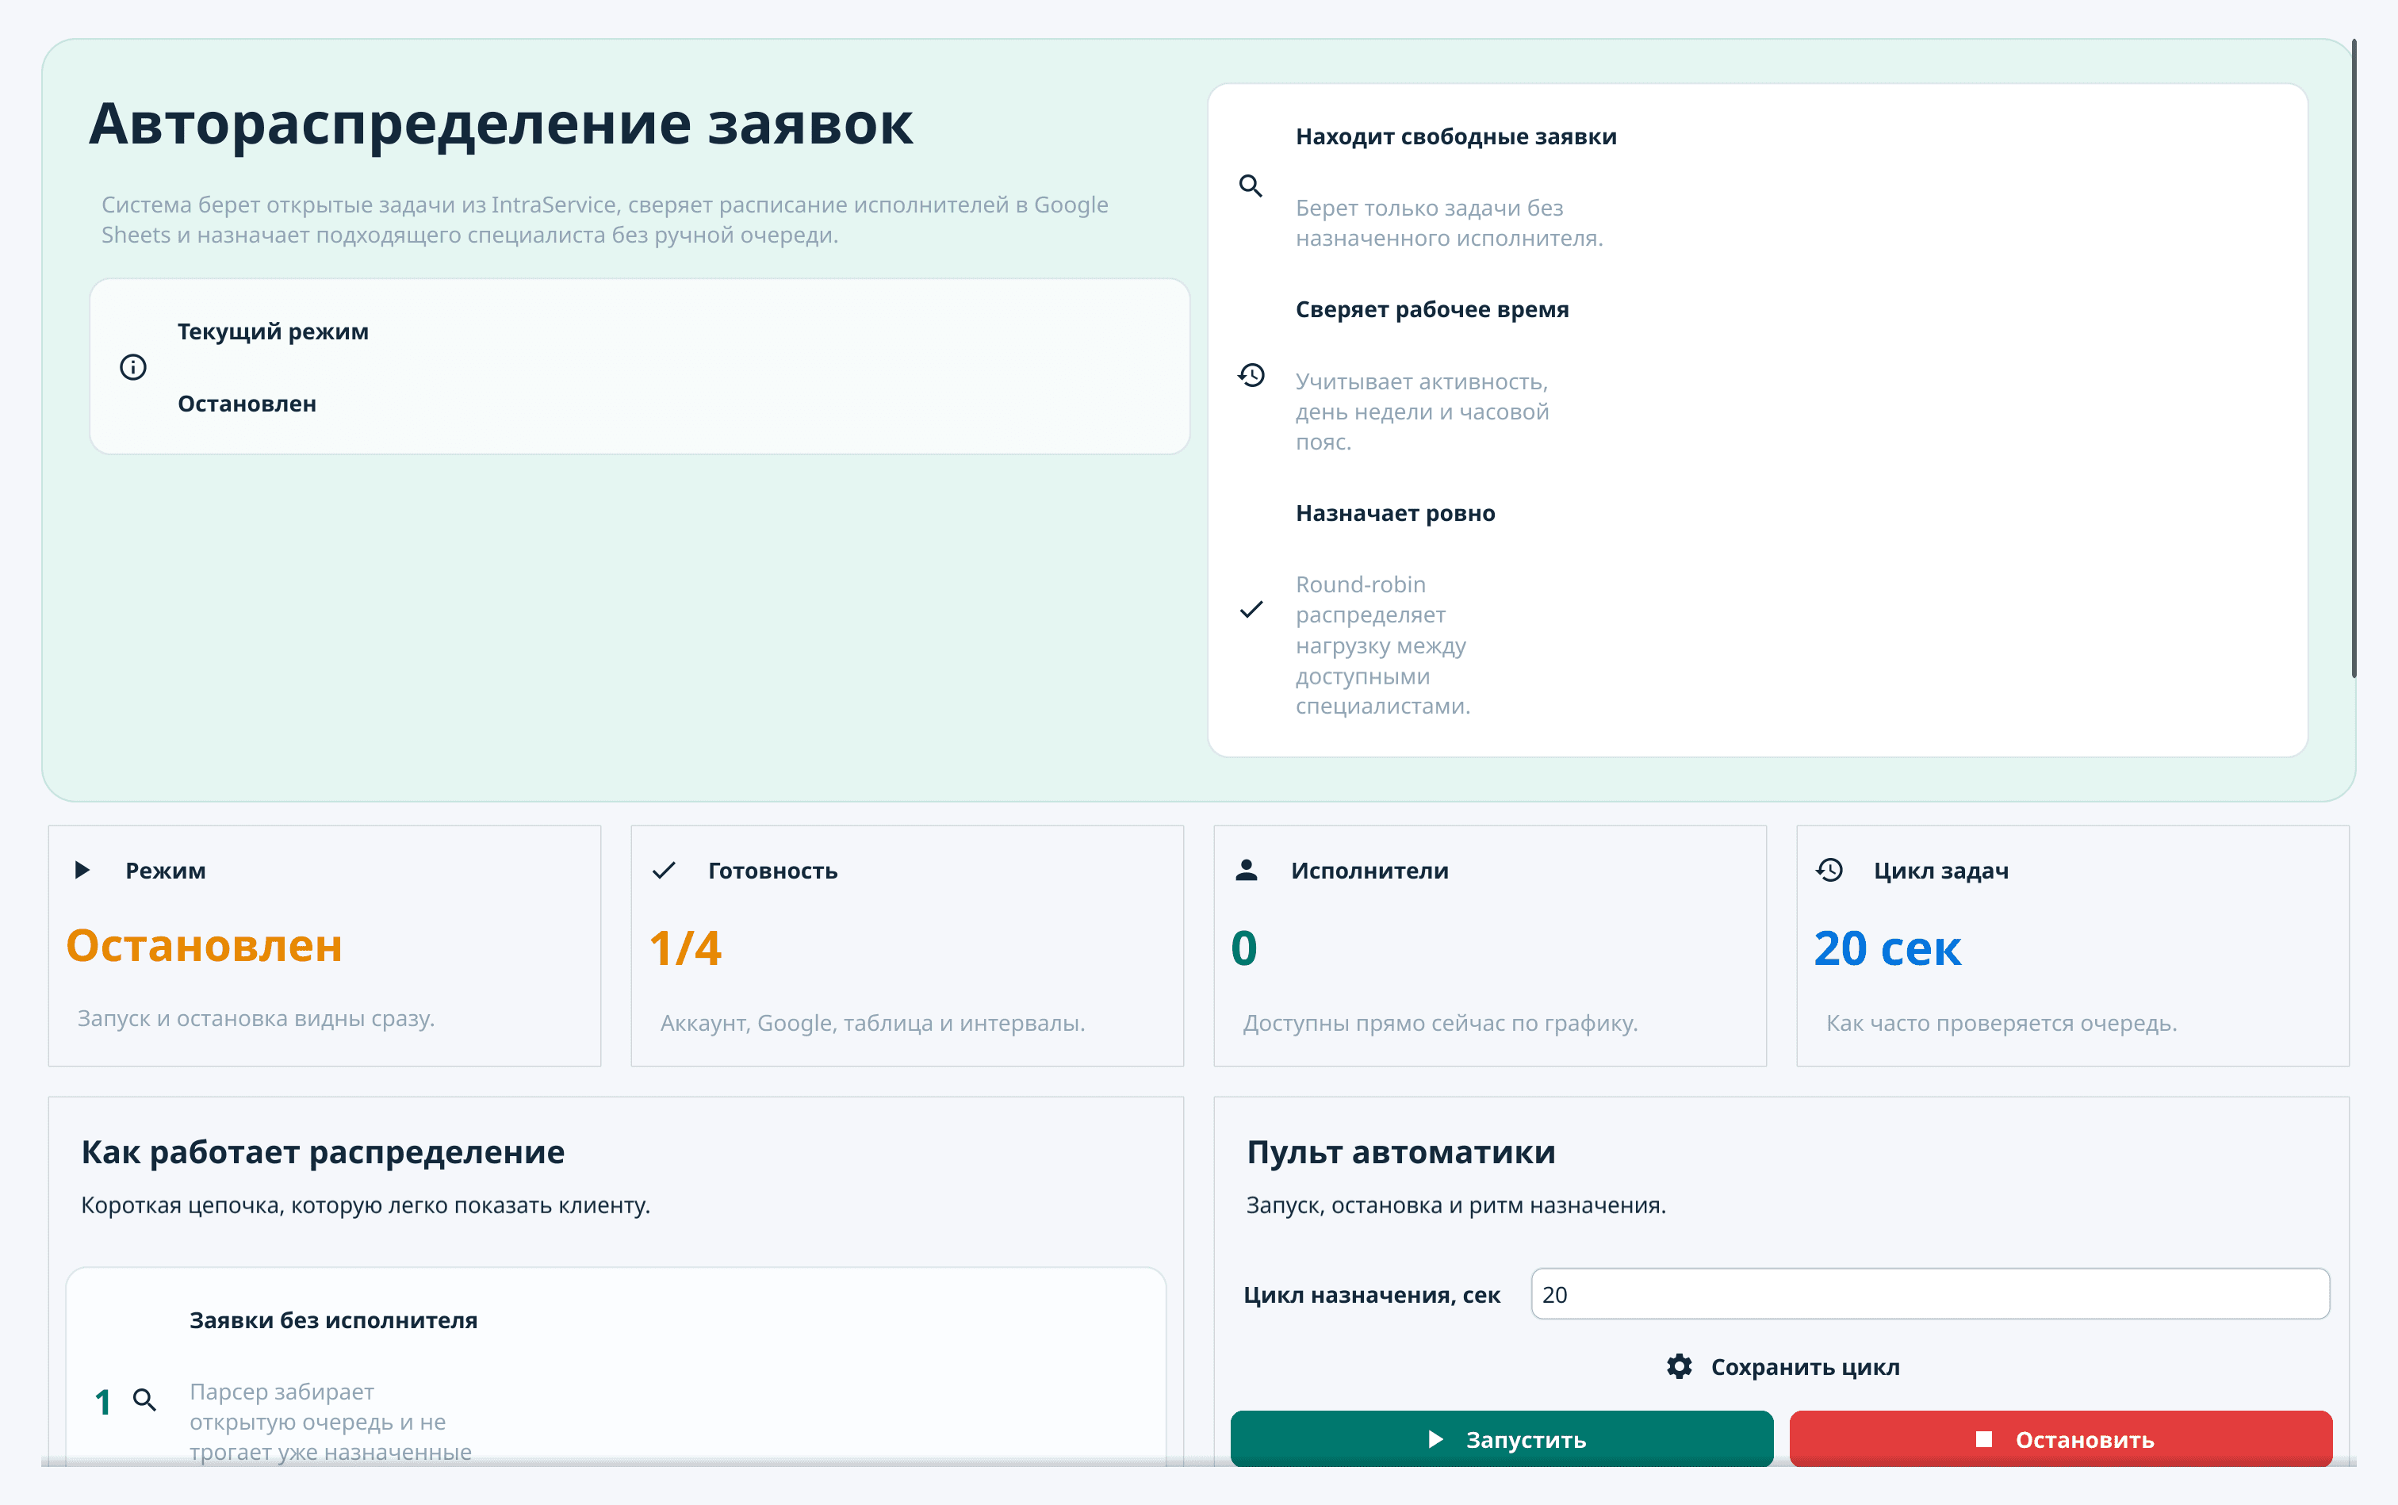Click text Запуск, остановка и ритм назначения

1455,1205
